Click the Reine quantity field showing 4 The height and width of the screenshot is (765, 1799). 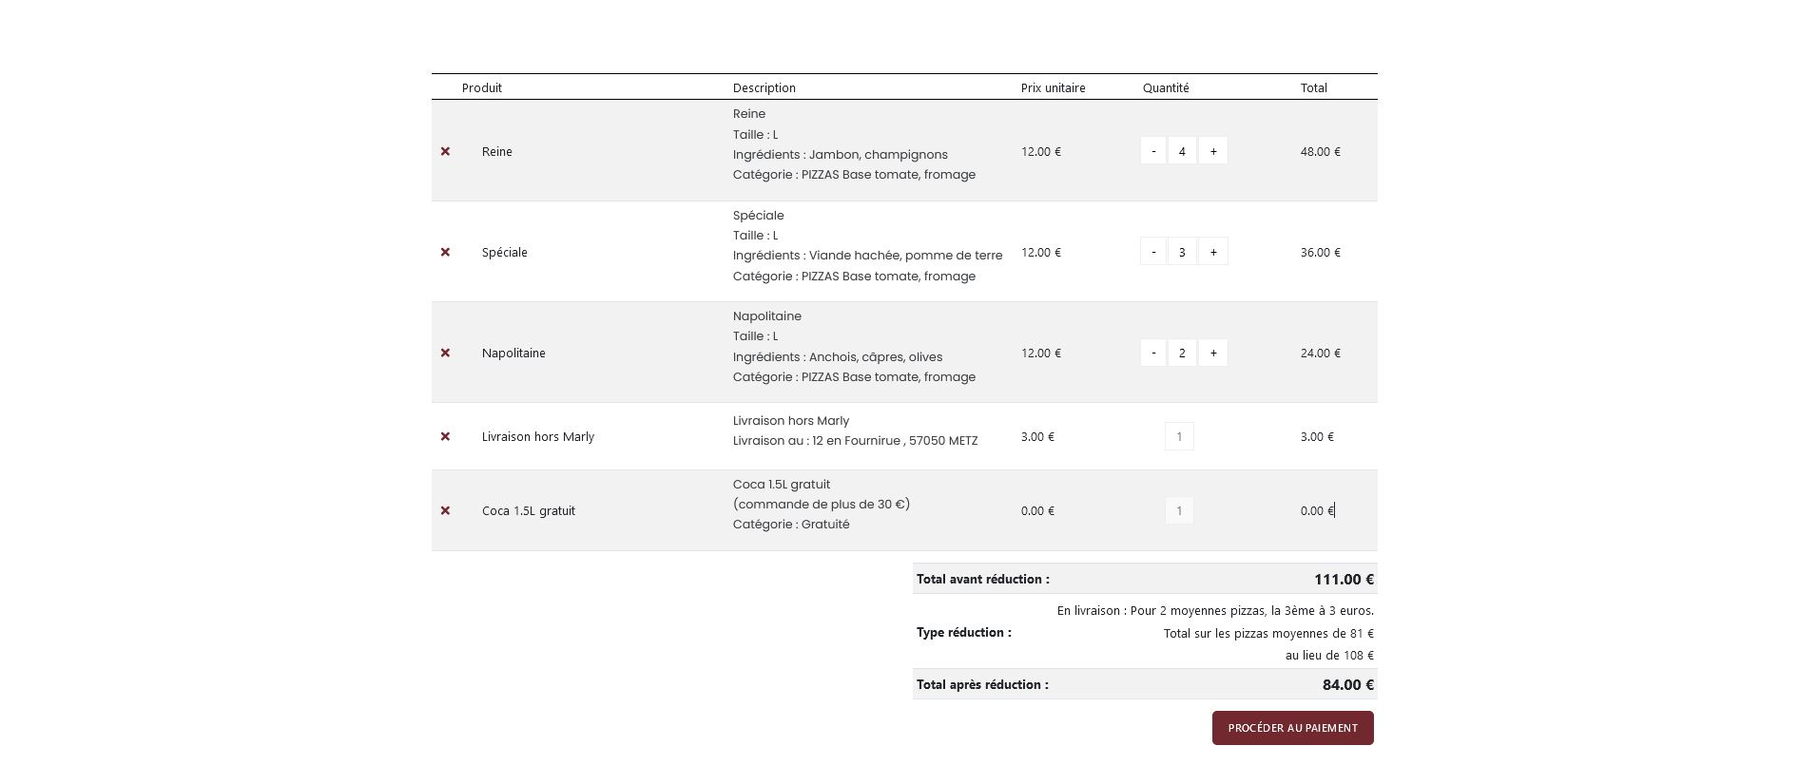(1182, 151)
